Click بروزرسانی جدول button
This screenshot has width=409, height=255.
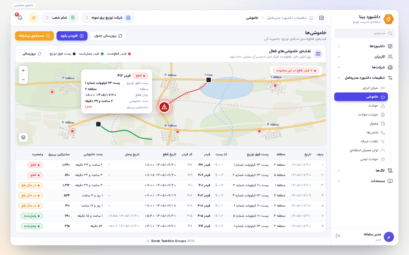(108, 36)
